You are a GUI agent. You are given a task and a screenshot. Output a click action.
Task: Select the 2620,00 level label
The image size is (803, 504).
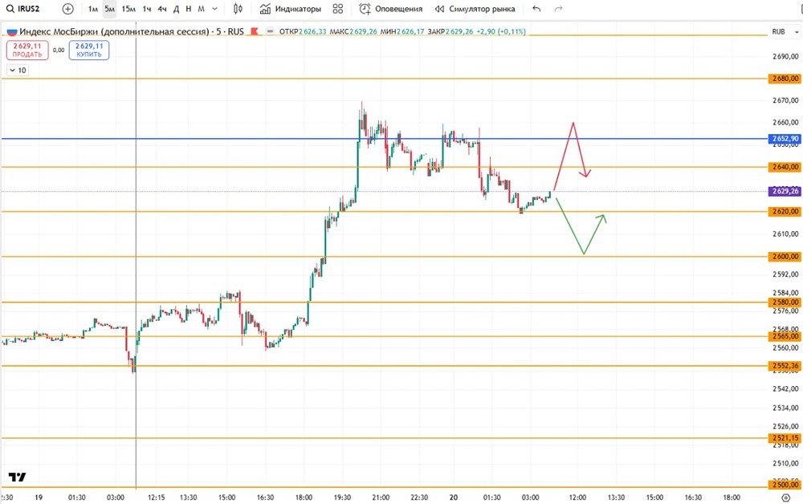pyautogui.click(x=785, y=211)
